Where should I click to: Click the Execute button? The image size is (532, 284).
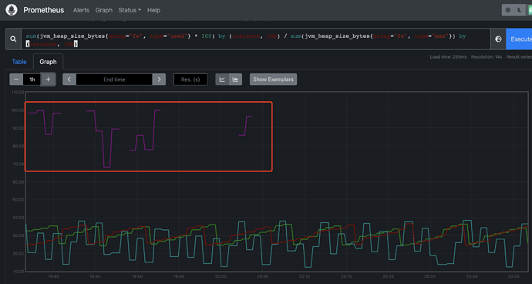click(x=520, y=39)
